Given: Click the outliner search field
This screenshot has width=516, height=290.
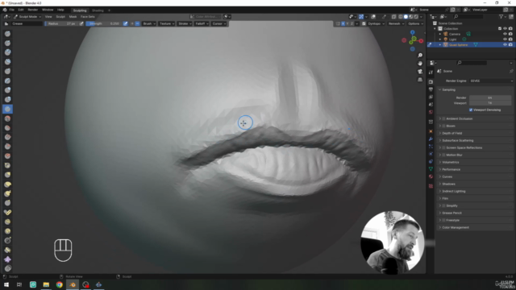Looking at the screenshot, I should click(x=468, y=16).
